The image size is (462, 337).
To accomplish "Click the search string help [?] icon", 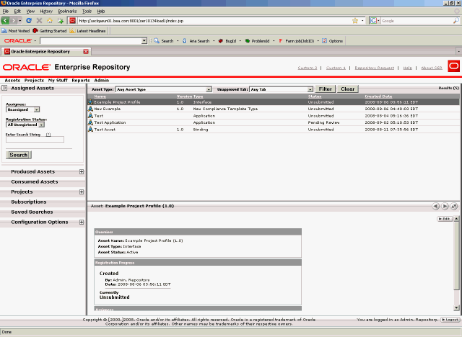I will click(x=48, y=135).
